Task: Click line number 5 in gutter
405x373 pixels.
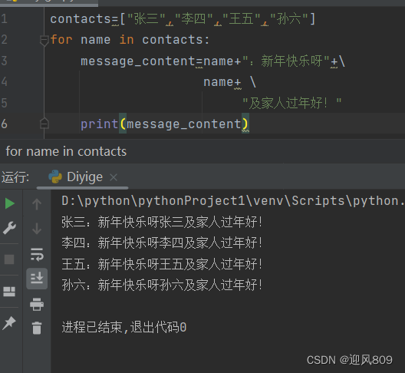Action: [4, 103]
